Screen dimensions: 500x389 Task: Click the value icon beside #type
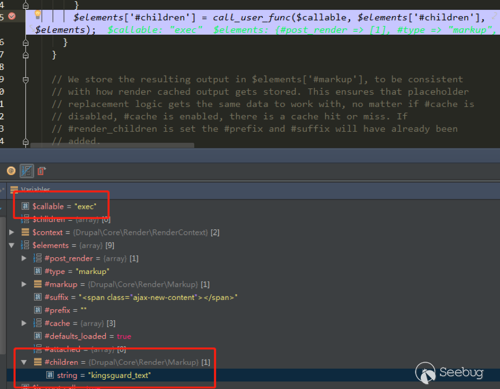pos(38,271)
